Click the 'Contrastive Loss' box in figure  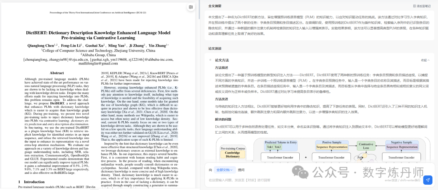[x=366, y=145]
